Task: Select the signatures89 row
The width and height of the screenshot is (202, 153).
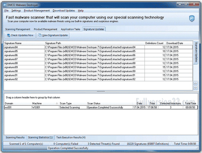Action: click(x=98, y=67)
